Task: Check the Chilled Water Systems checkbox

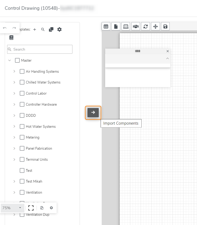Action: tap(22, 82)
